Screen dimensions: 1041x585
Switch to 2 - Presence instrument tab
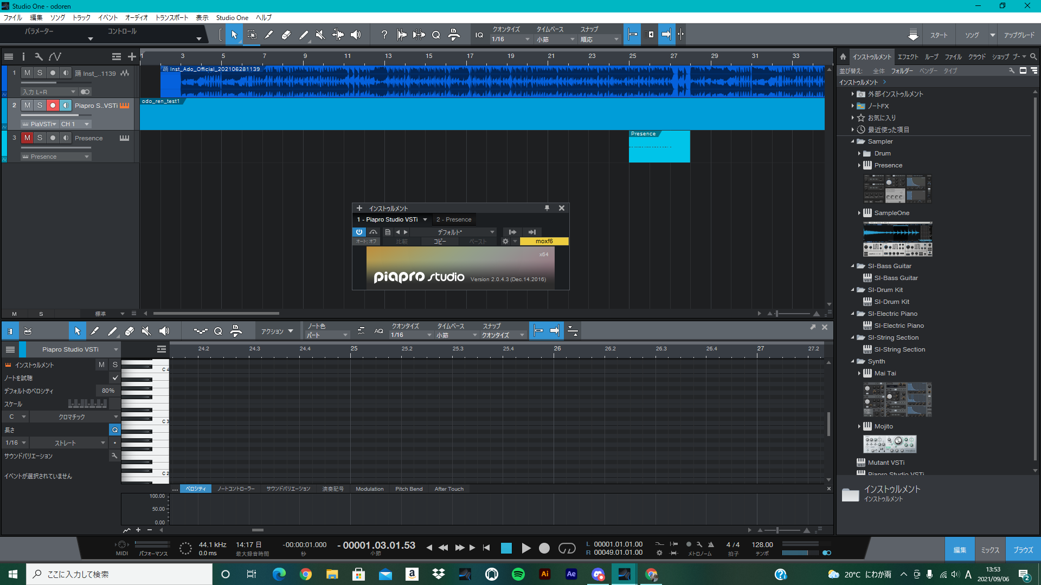pyautogui.click(x=454, y=219)
